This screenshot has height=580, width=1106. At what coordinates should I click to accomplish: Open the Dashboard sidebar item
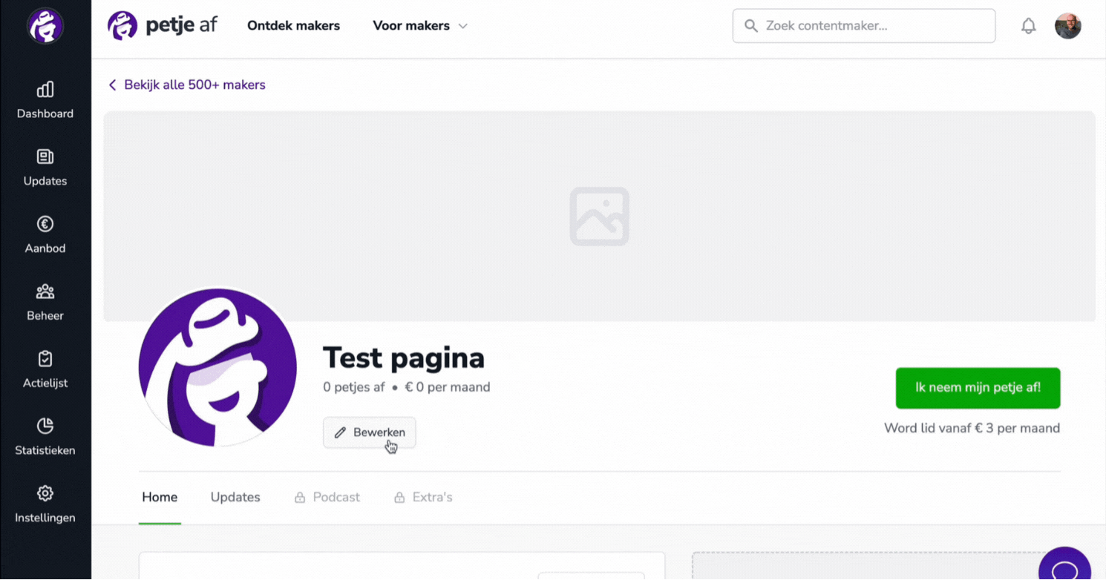coord(45,100)
